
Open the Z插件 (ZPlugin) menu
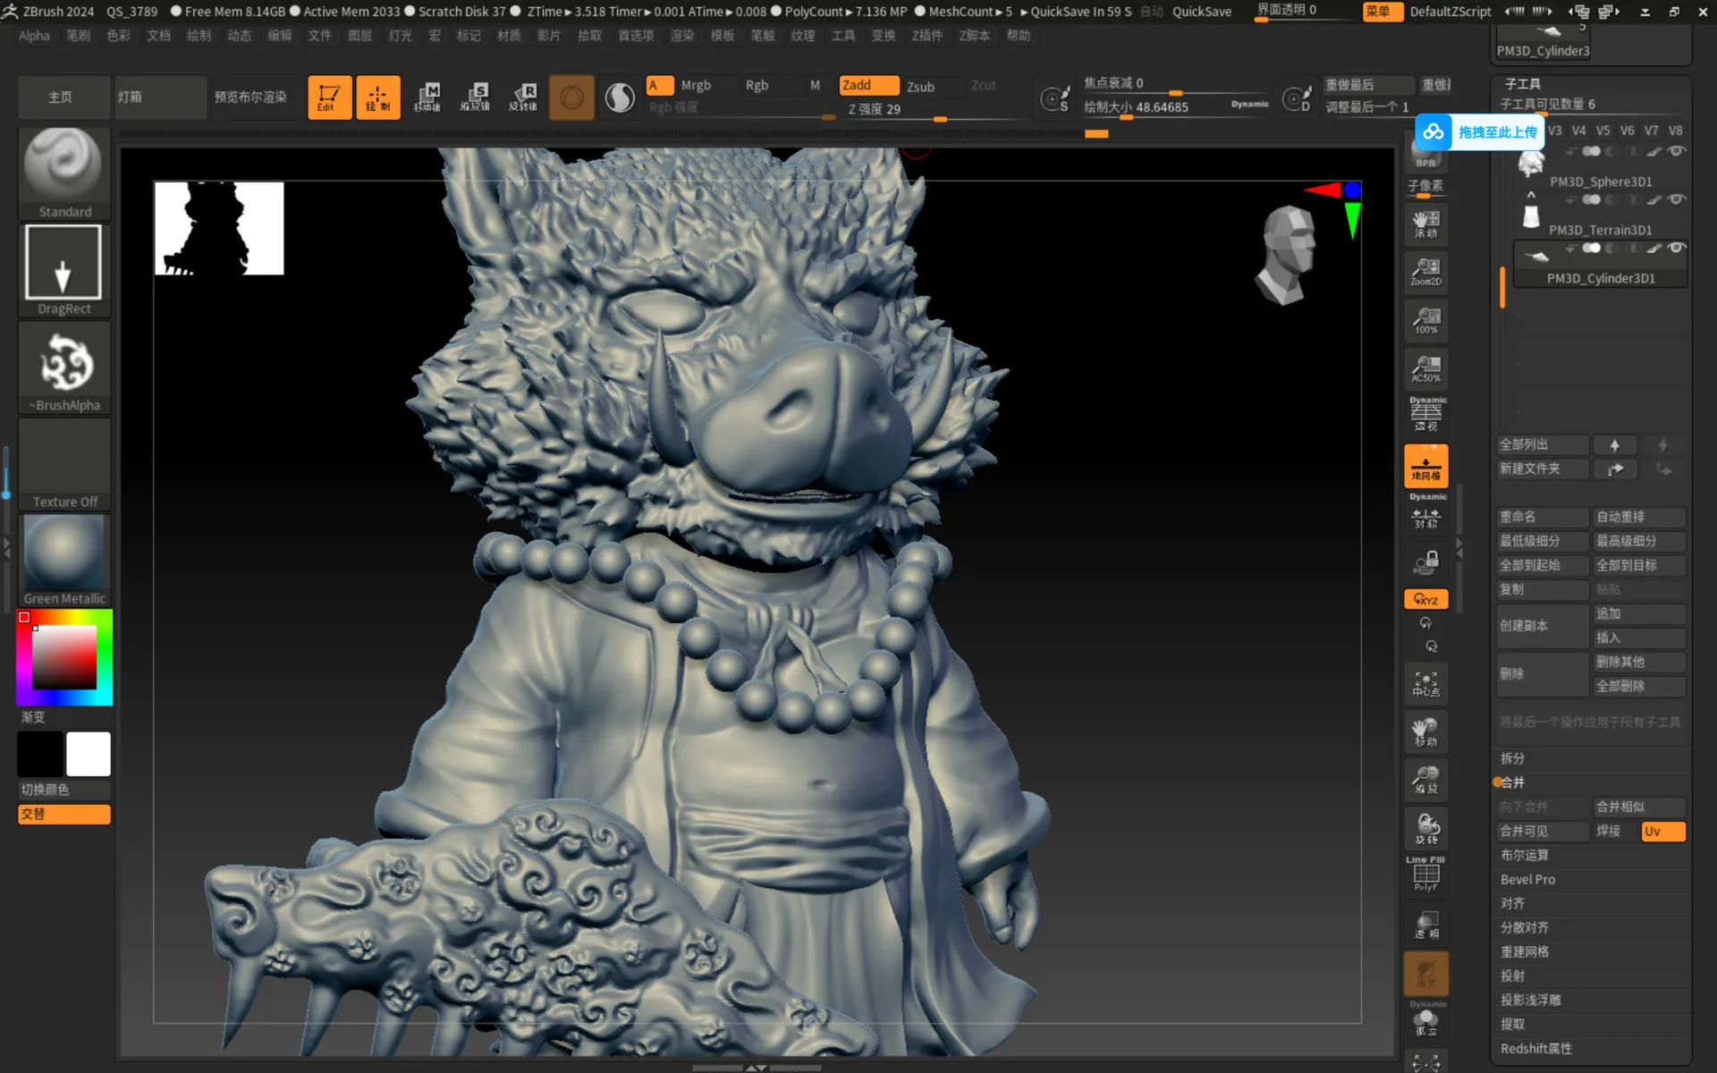click(x=926, y=36)
